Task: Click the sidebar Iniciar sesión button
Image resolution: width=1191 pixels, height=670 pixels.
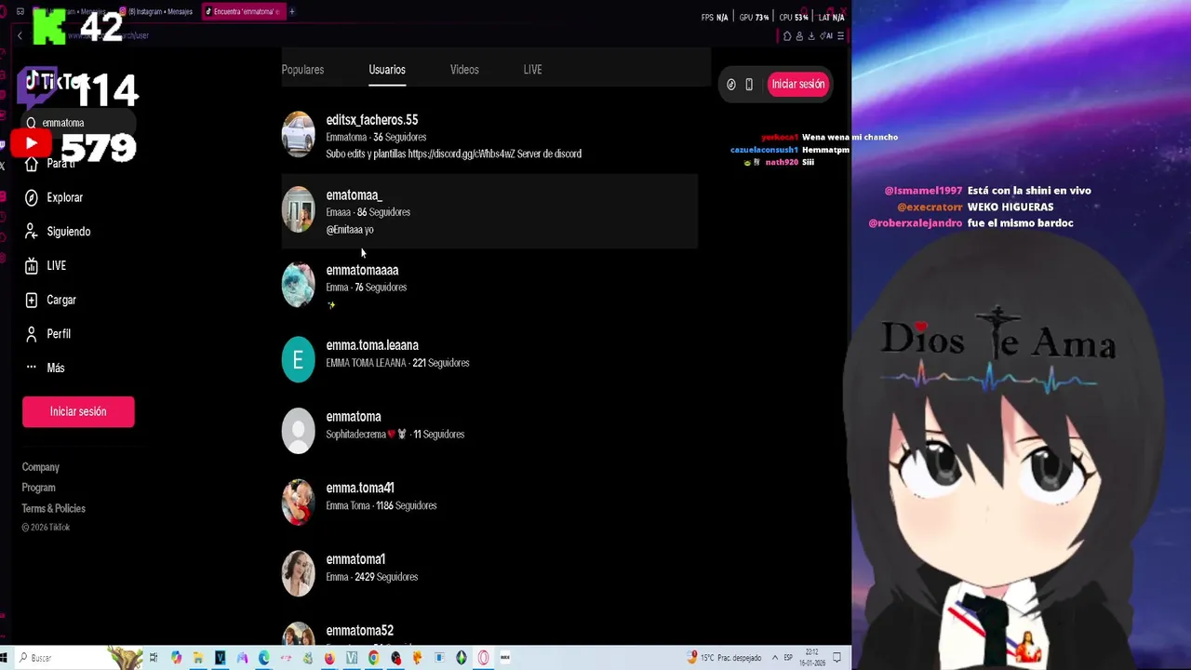Action: click(x=78, y=411)
